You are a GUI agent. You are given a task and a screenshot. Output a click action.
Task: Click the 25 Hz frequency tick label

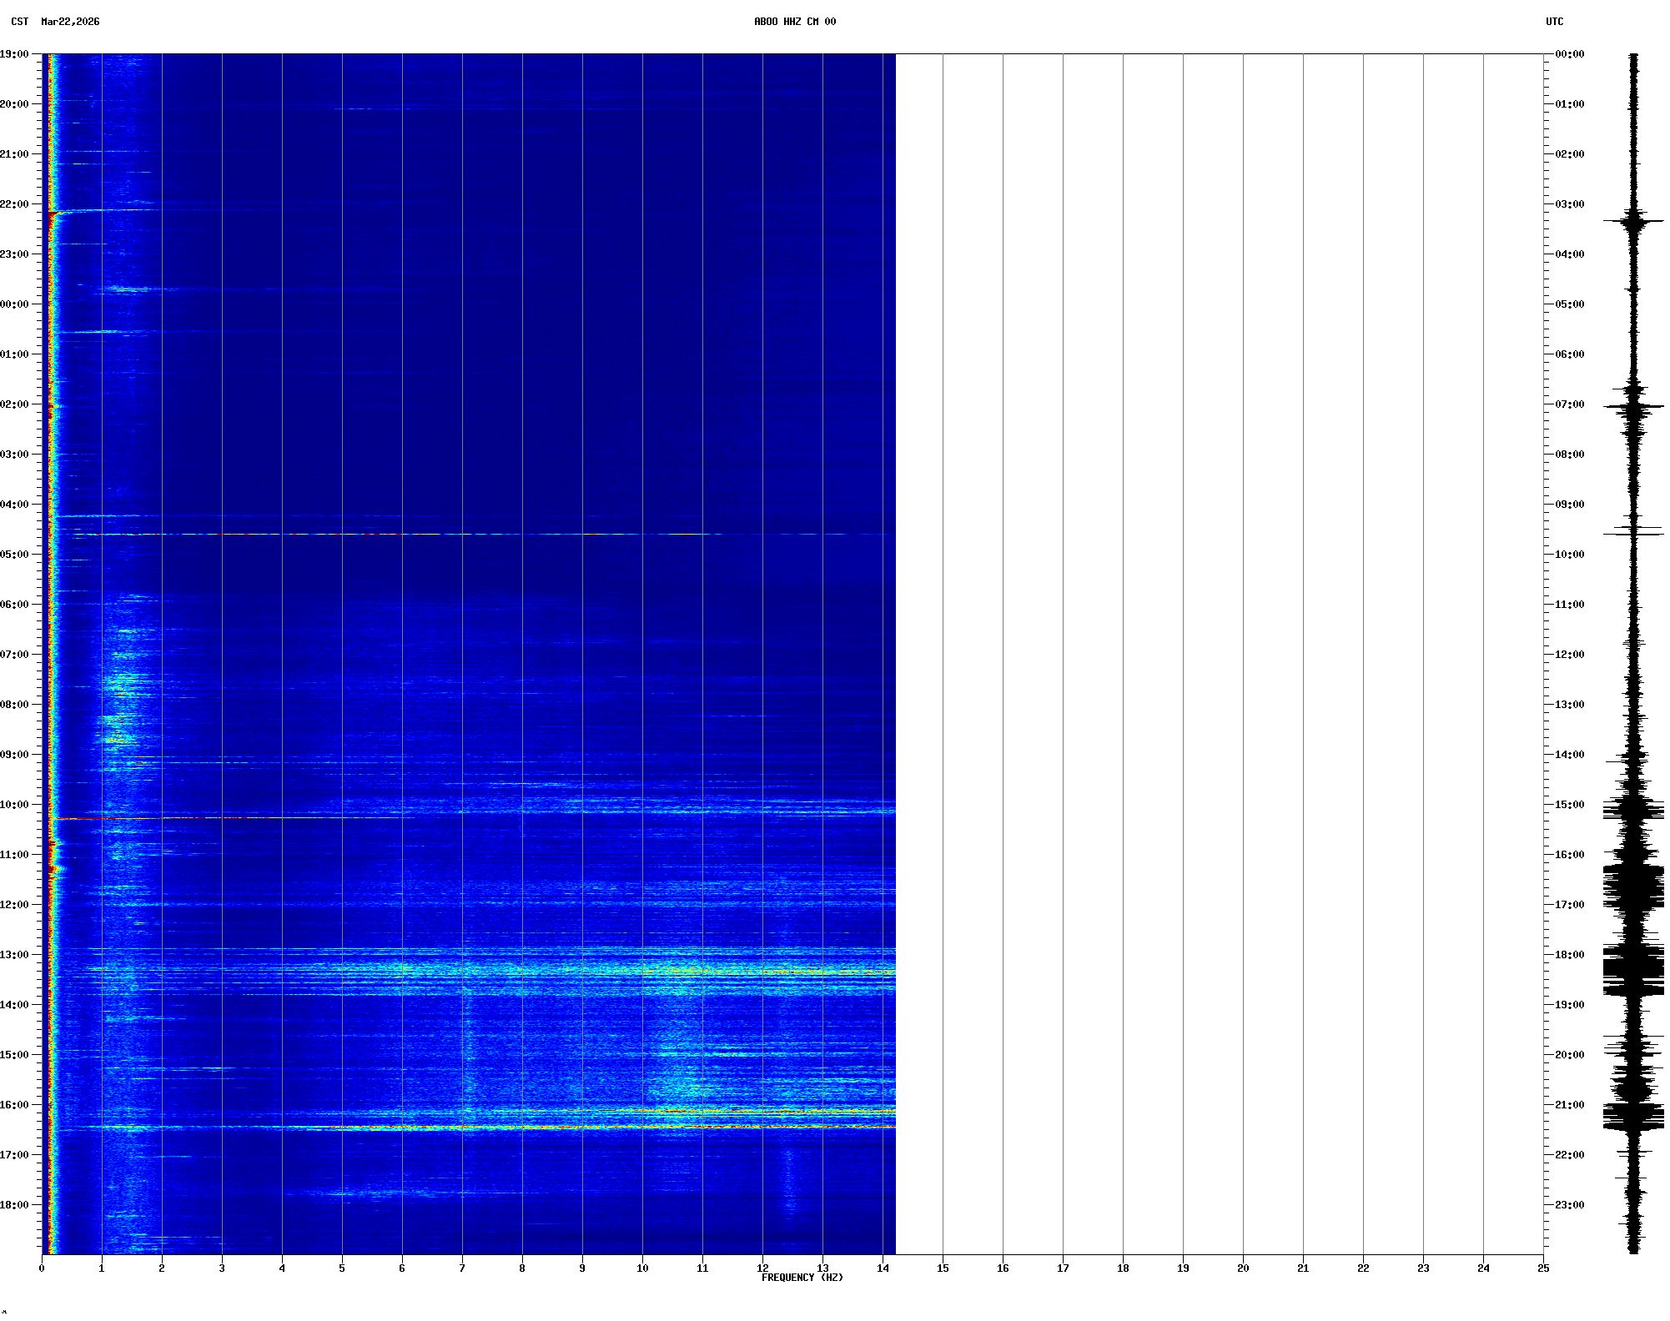pos(1543,1268)
